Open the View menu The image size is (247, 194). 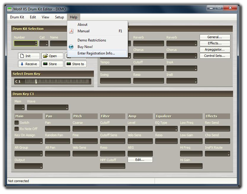pyautogui.click(x=45, y=17)
